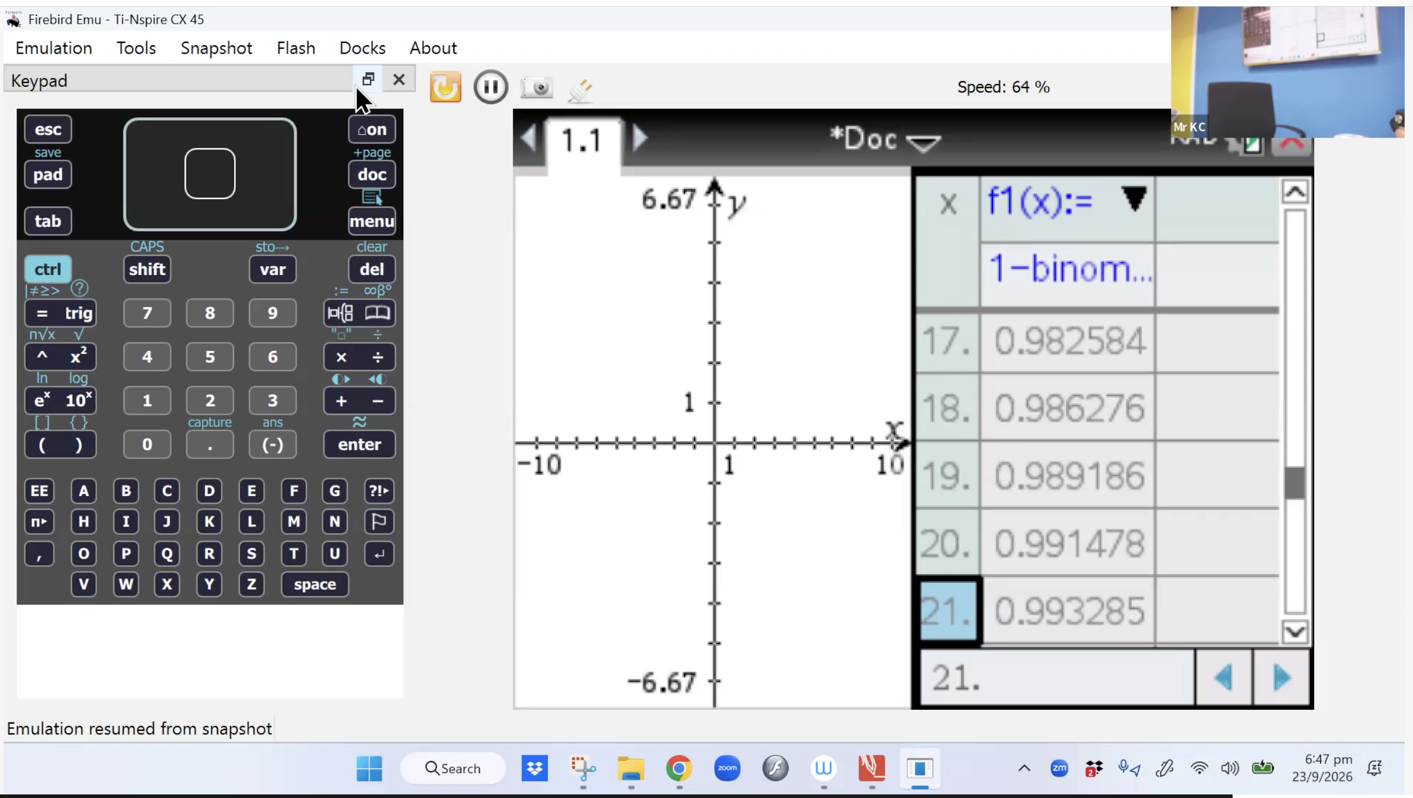Float the Keypad dock panel

pos(368,79)
